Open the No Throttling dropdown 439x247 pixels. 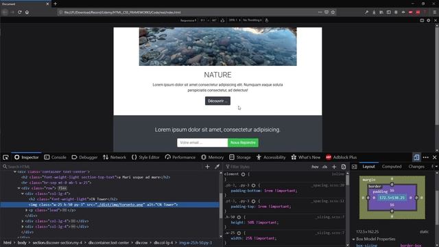click(x=252, y=20)
